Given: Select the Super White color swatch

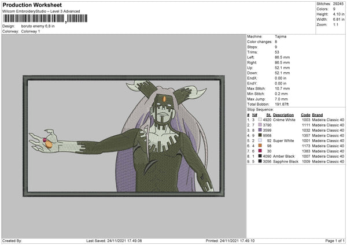Looking at the screenshot, I should click(x=260, y=140).
